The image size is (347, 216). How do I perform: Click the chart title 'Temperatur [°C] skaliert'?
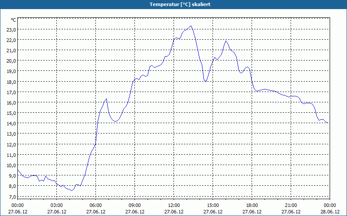180,4
